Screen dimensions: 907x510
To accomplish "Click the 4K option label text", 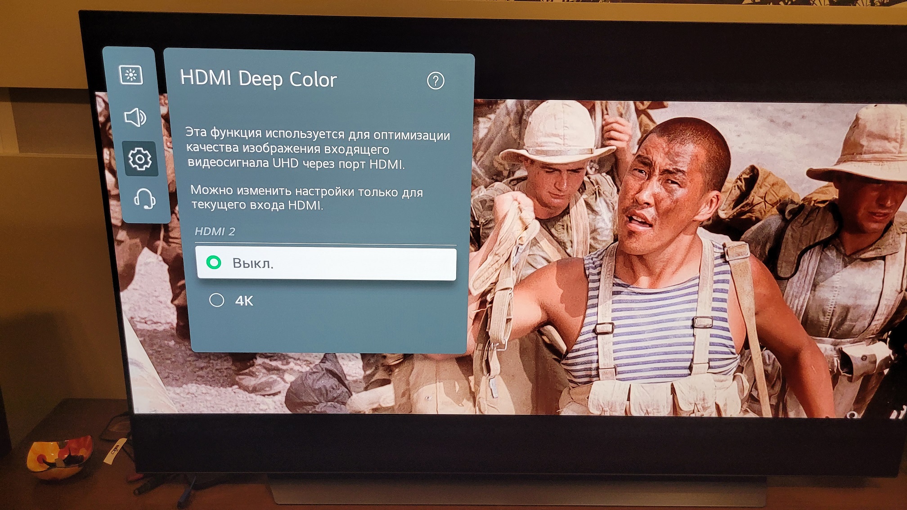I will pyautogui.click(x=244, y=301).
